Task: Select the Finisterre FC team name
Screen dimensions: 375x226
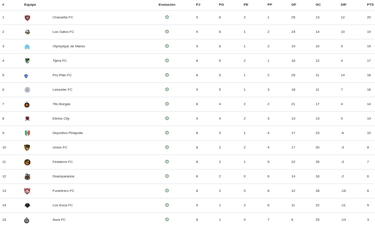Action: (x=63, y=162)
